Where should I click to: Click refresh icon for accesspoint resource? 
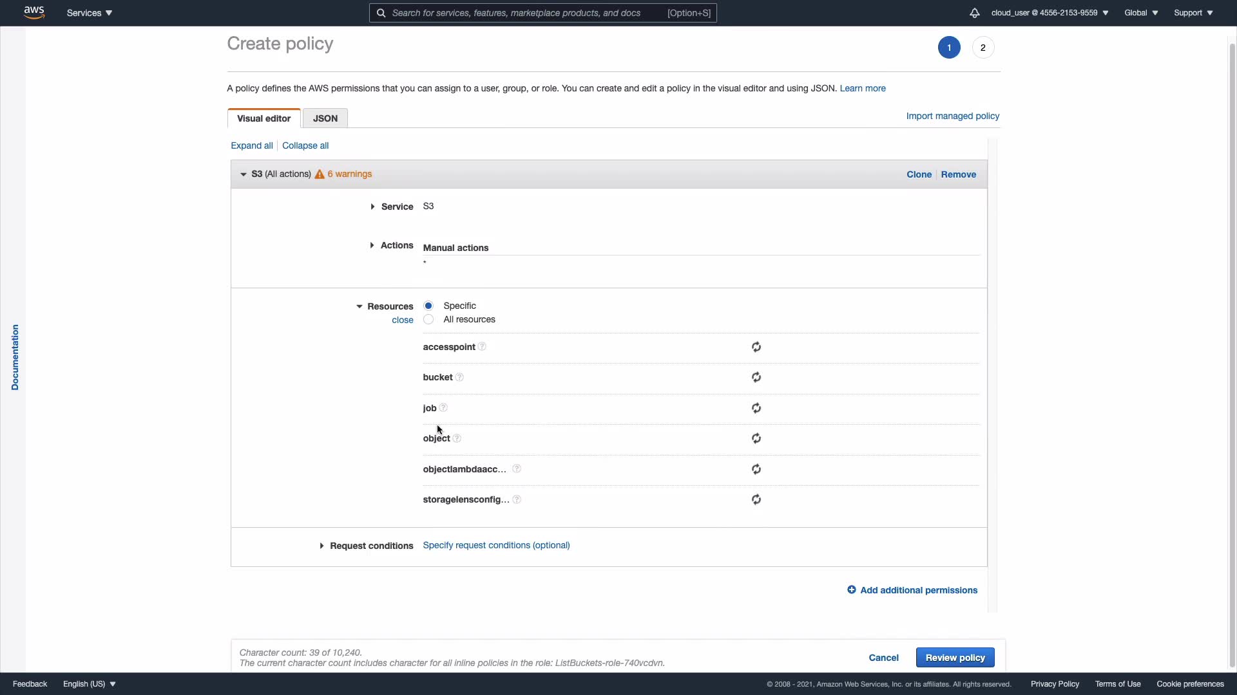[x=756, y=347]
